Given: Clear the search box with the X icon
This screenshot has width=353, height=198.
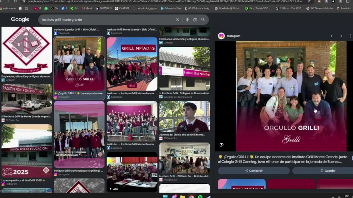Looking at the screenshot, I should [178, 20].
